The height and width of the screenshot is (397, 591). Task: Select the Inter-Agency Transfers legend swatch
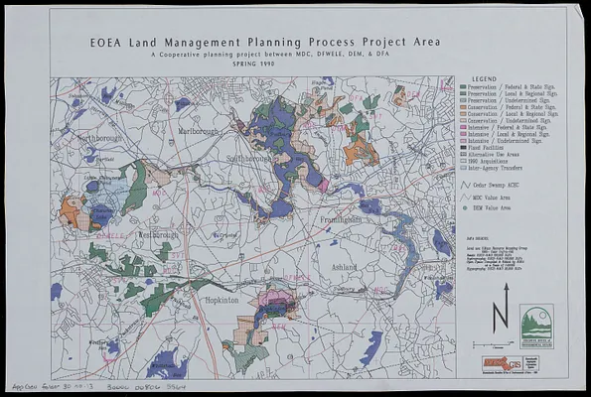[x=463, y=168]
